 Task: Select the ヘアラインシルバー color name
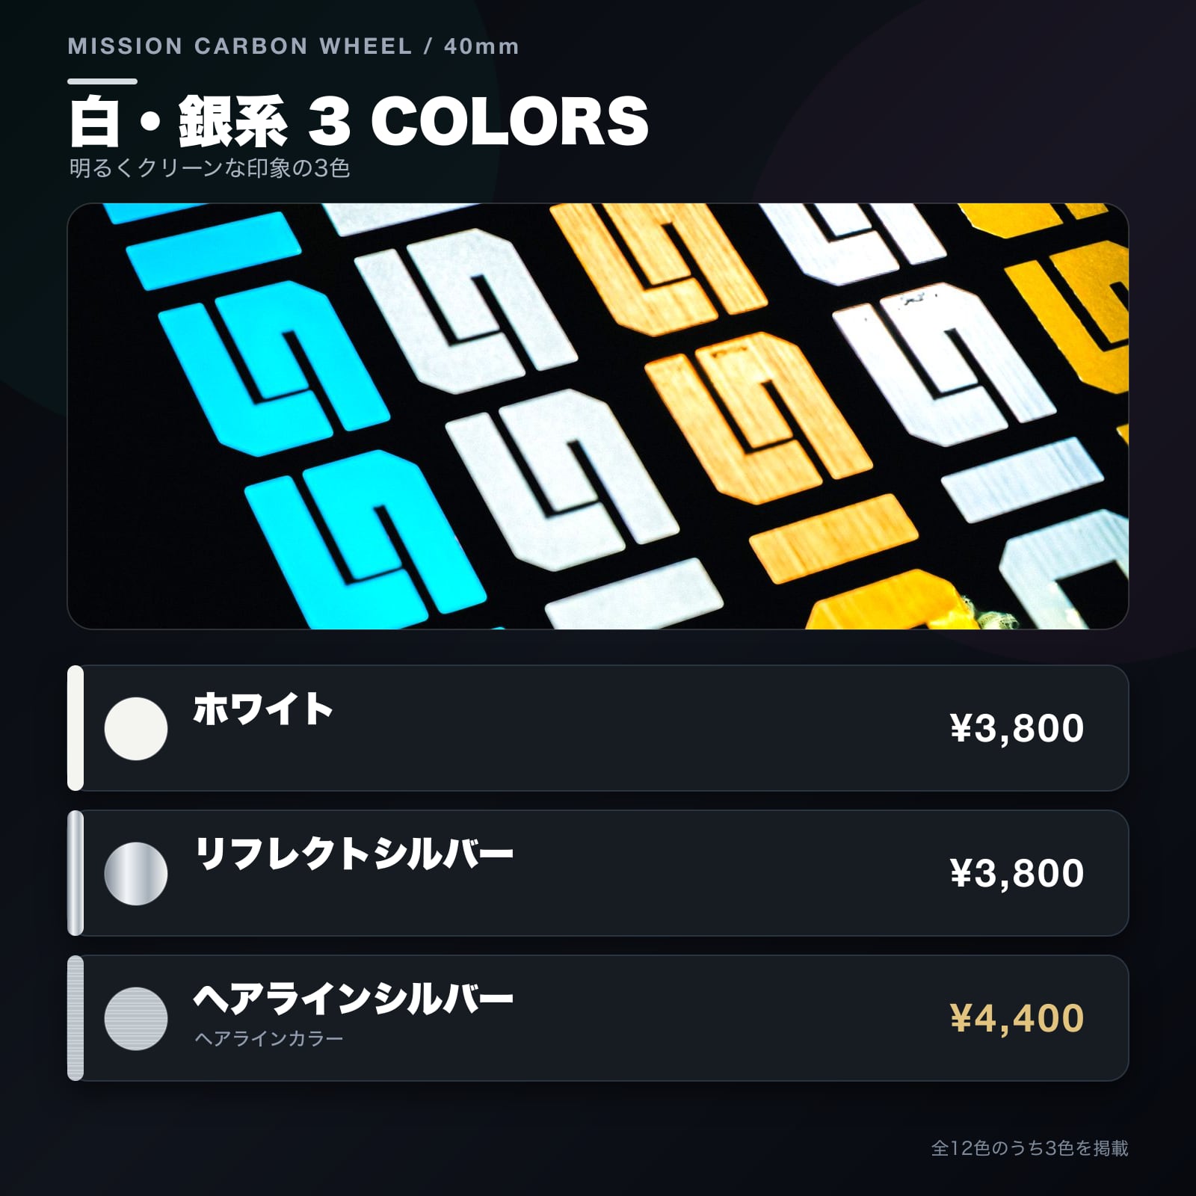pyautogui.click(x=354, y=999)
